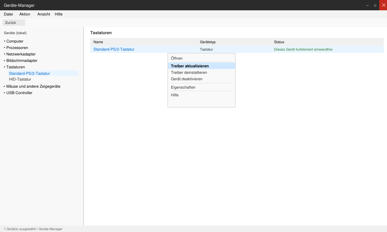Open the Standard-PS/2-Tastatur link in the table
The height and width of the screenshot is (232, 387).
[114, 49]
